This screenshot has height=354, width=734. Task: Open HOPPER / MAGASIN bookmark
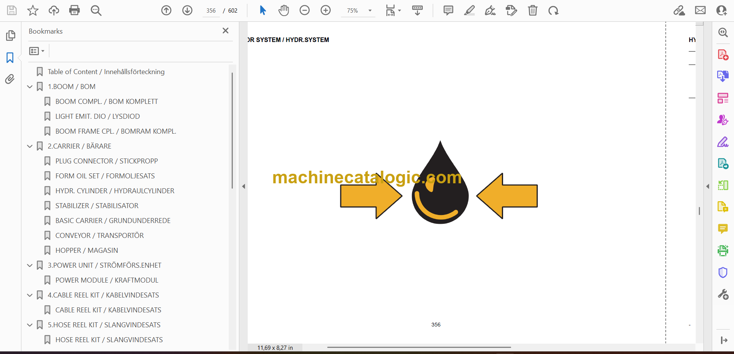tap(86, 251)
